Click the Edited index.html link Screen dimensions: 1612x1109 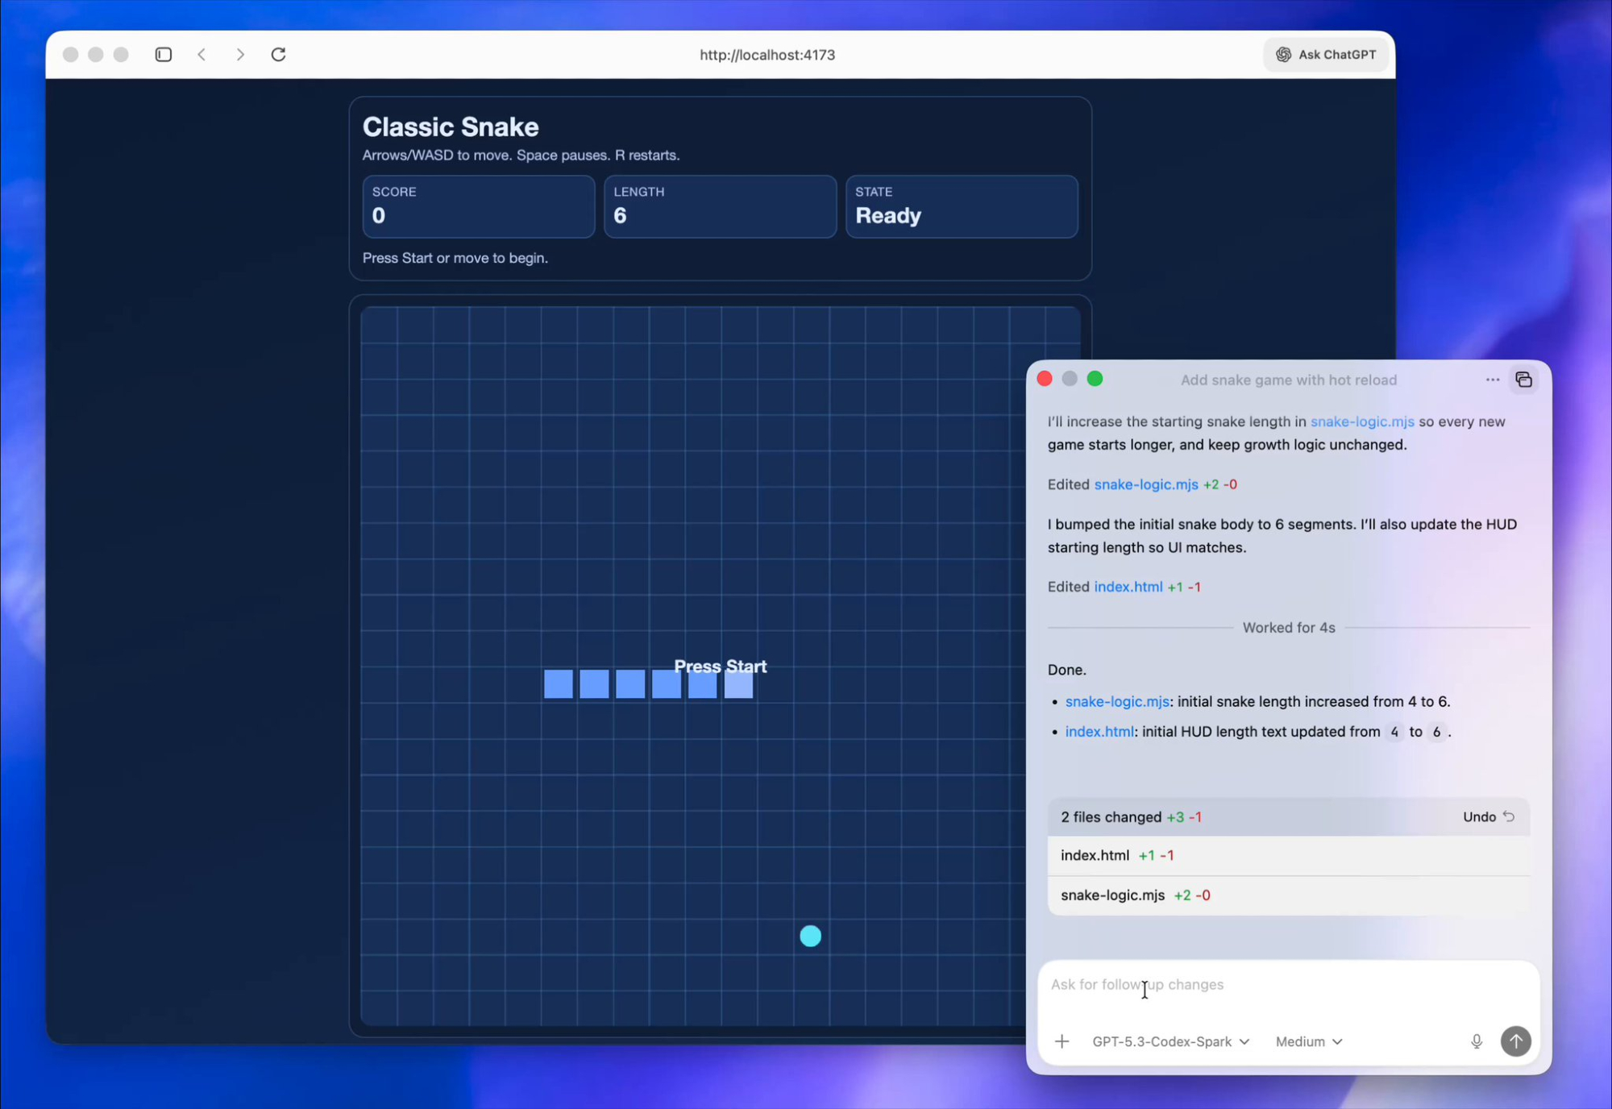click(x=1128, y=587)
